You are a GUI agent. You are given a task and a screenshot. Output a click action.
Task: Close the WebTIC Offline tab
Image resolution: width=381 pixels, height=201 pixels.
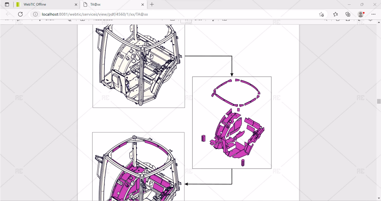tap(76, 4)
